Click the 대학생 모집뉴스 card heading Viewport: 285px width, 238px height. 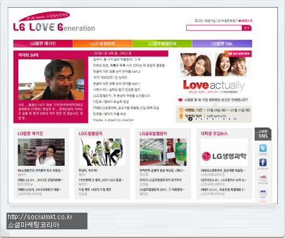[x=214, y=134]
